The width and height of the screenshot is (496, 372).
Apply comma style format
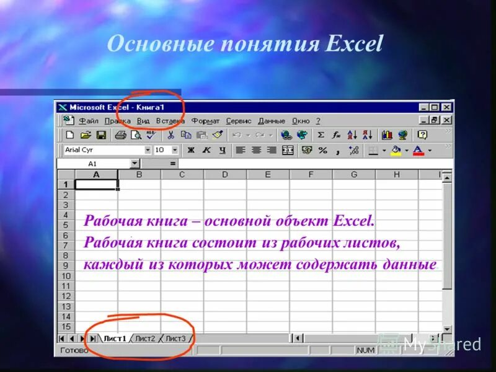click(338, 151)
